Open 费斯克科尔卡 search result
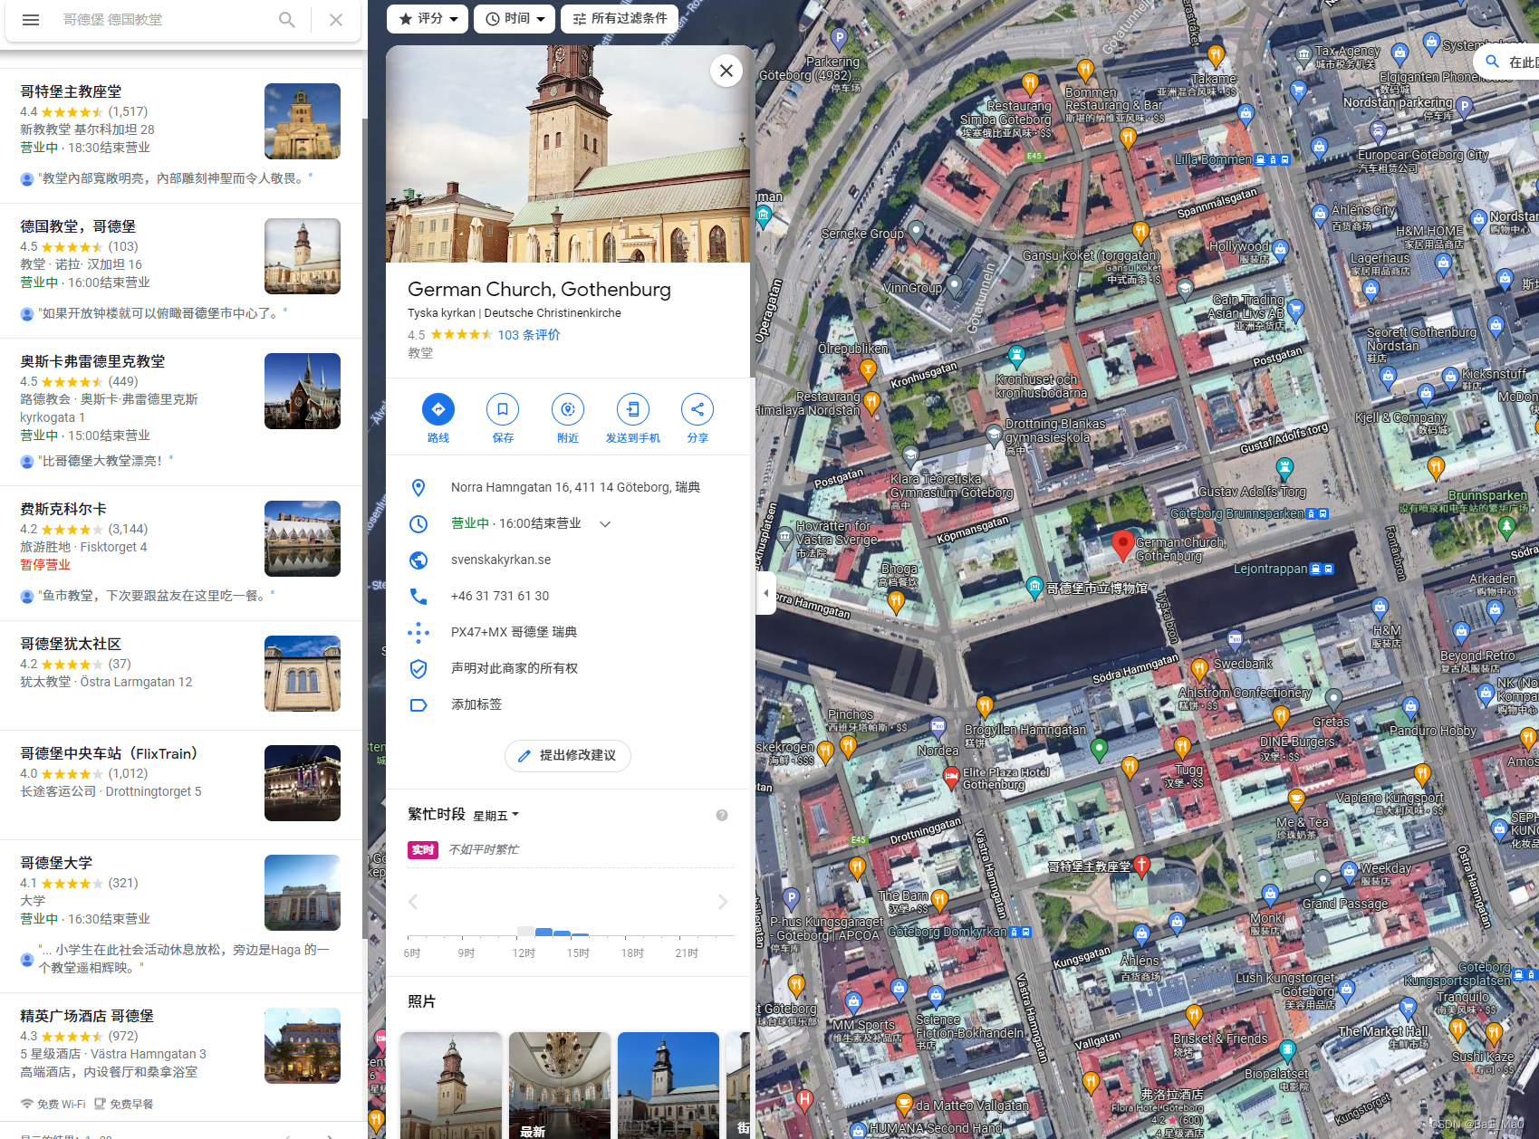This screenshot has height=1139, width=1539. point(181,552)
